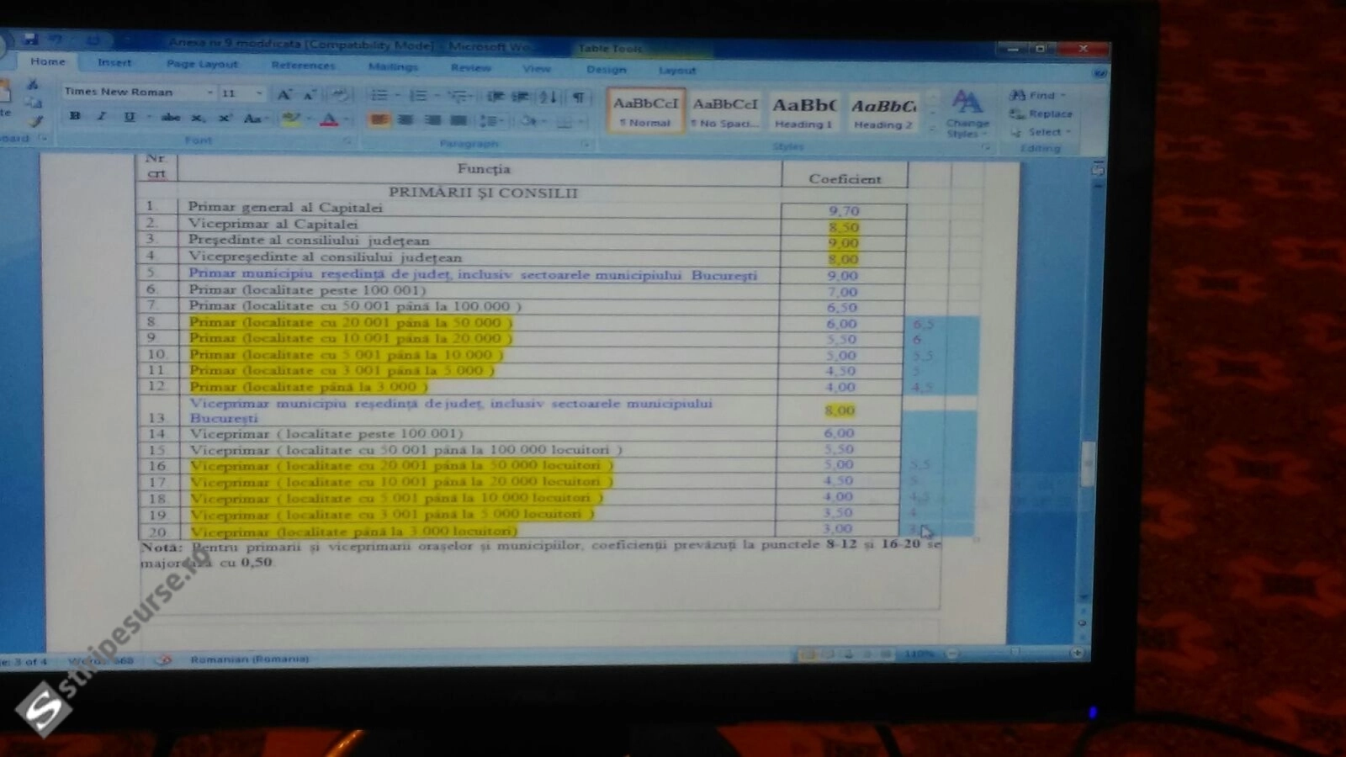Apply the Heading 1 style
Image resolution: width=1346 pixels, height=757 pixels.
pyautogui.click(x=803, y=112)
